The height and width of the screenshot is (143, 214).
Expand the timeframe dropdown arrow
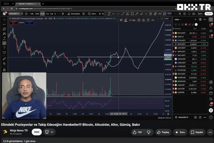coord(58,14)
